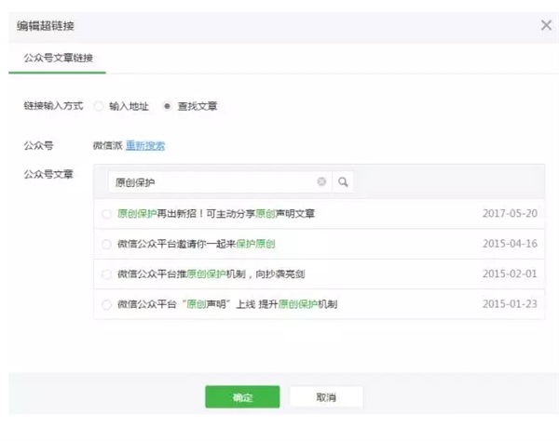Click the magnifier search icon
Screen dimensions: 559x441
coord(343,182)
